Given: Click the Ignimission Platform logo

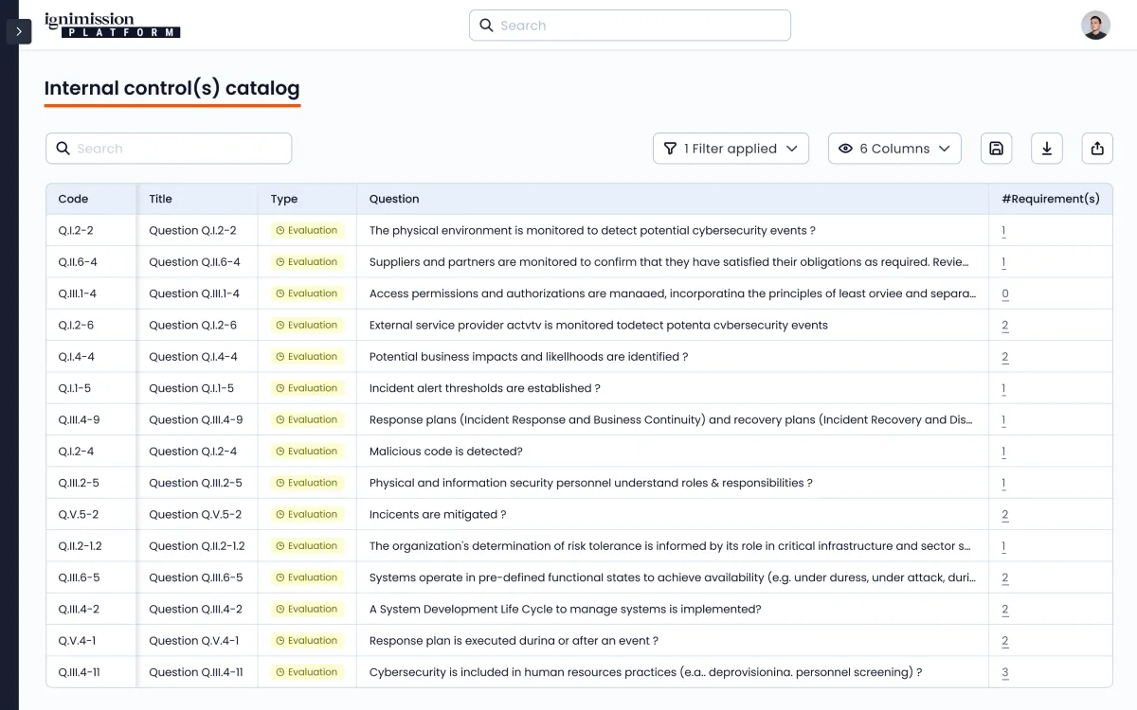Looking at the screenshot, I should (x=112, y=26).
